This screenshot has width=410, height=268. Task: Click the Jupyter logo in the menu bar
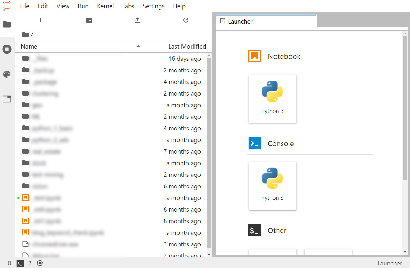coord(7,6)
